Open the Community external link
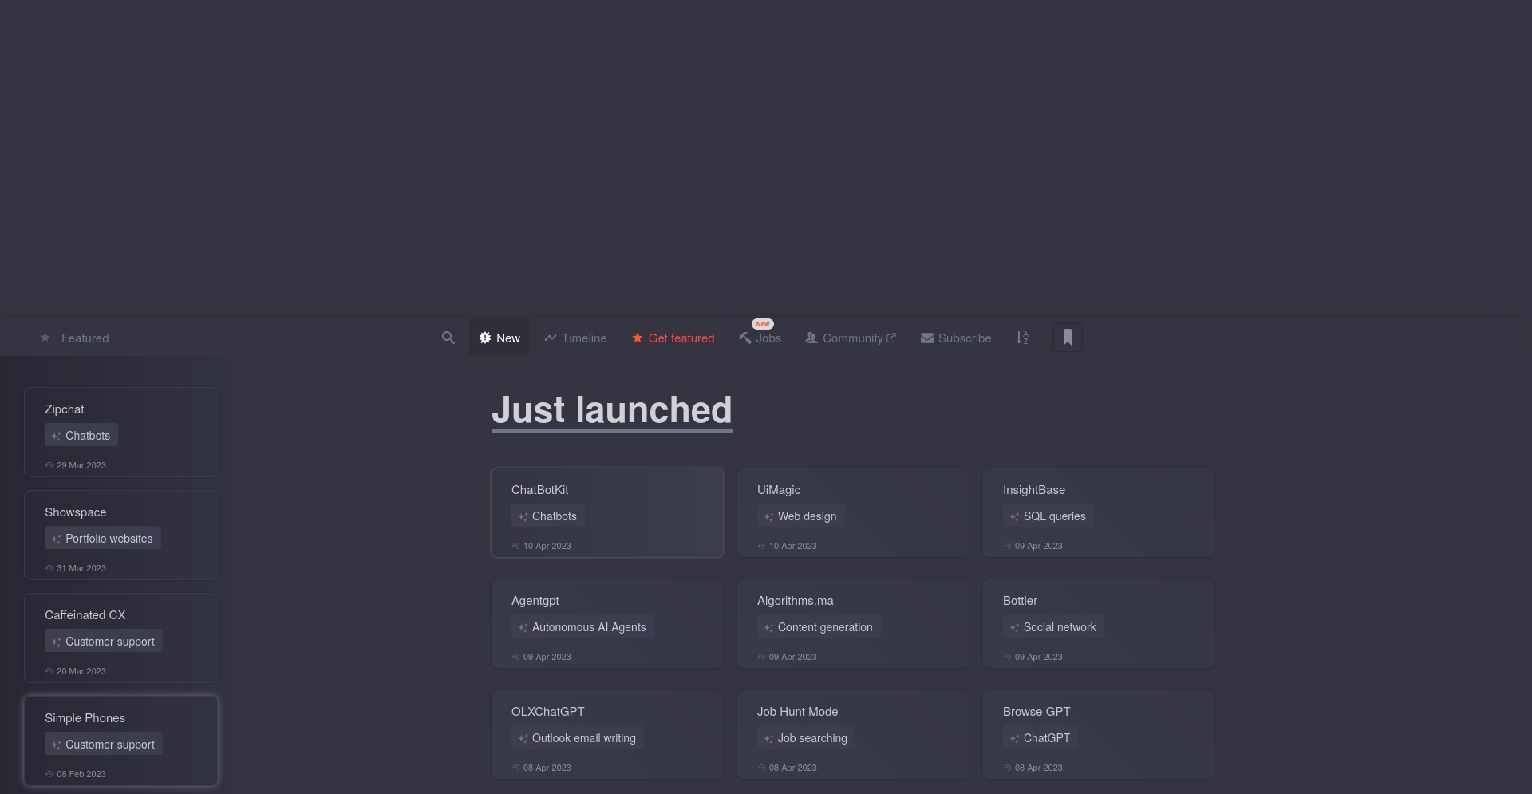The height and width of the screenshot is (794, 1532). tap(851, 338)
